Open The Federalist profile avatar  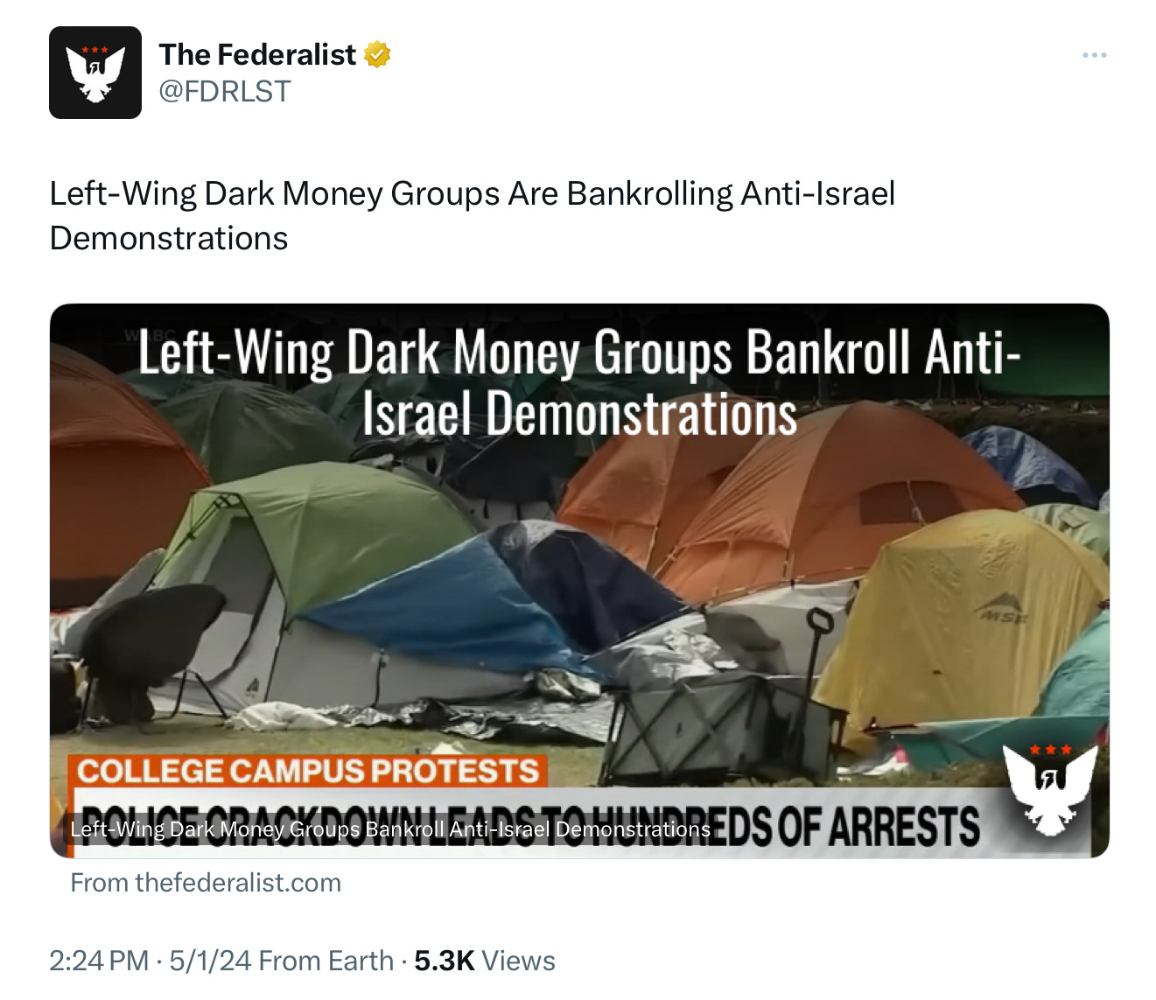(x=95, y=73)
